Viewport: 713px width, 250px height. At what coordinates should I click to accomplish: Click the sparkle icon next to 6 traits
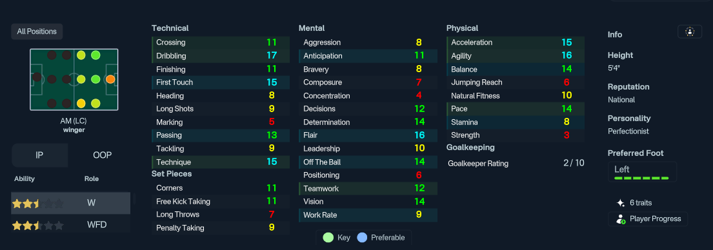click(620, 203)
